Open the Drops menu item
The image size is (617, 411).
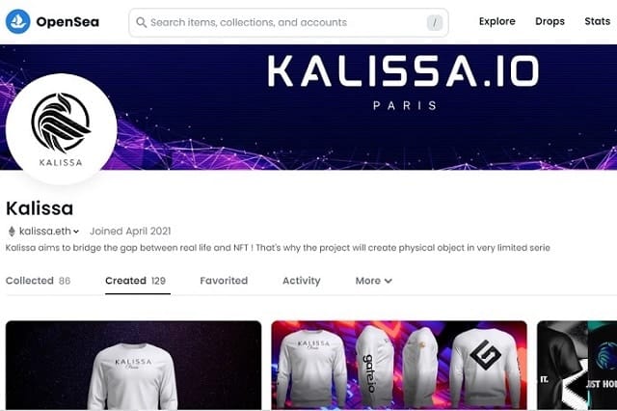pos(550,21)
